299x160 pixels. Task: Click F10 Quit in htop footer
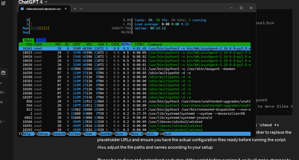pyautogui.click(x=165, y=134)
